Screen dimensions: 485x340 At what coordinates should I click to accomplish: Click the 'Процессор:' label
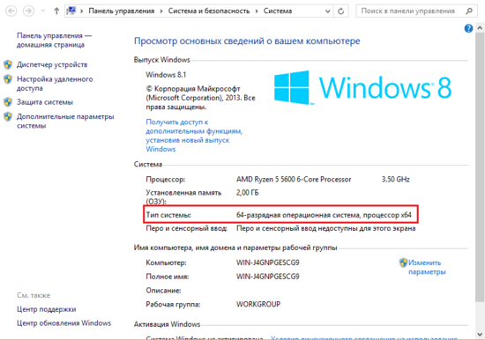(166, 180)
